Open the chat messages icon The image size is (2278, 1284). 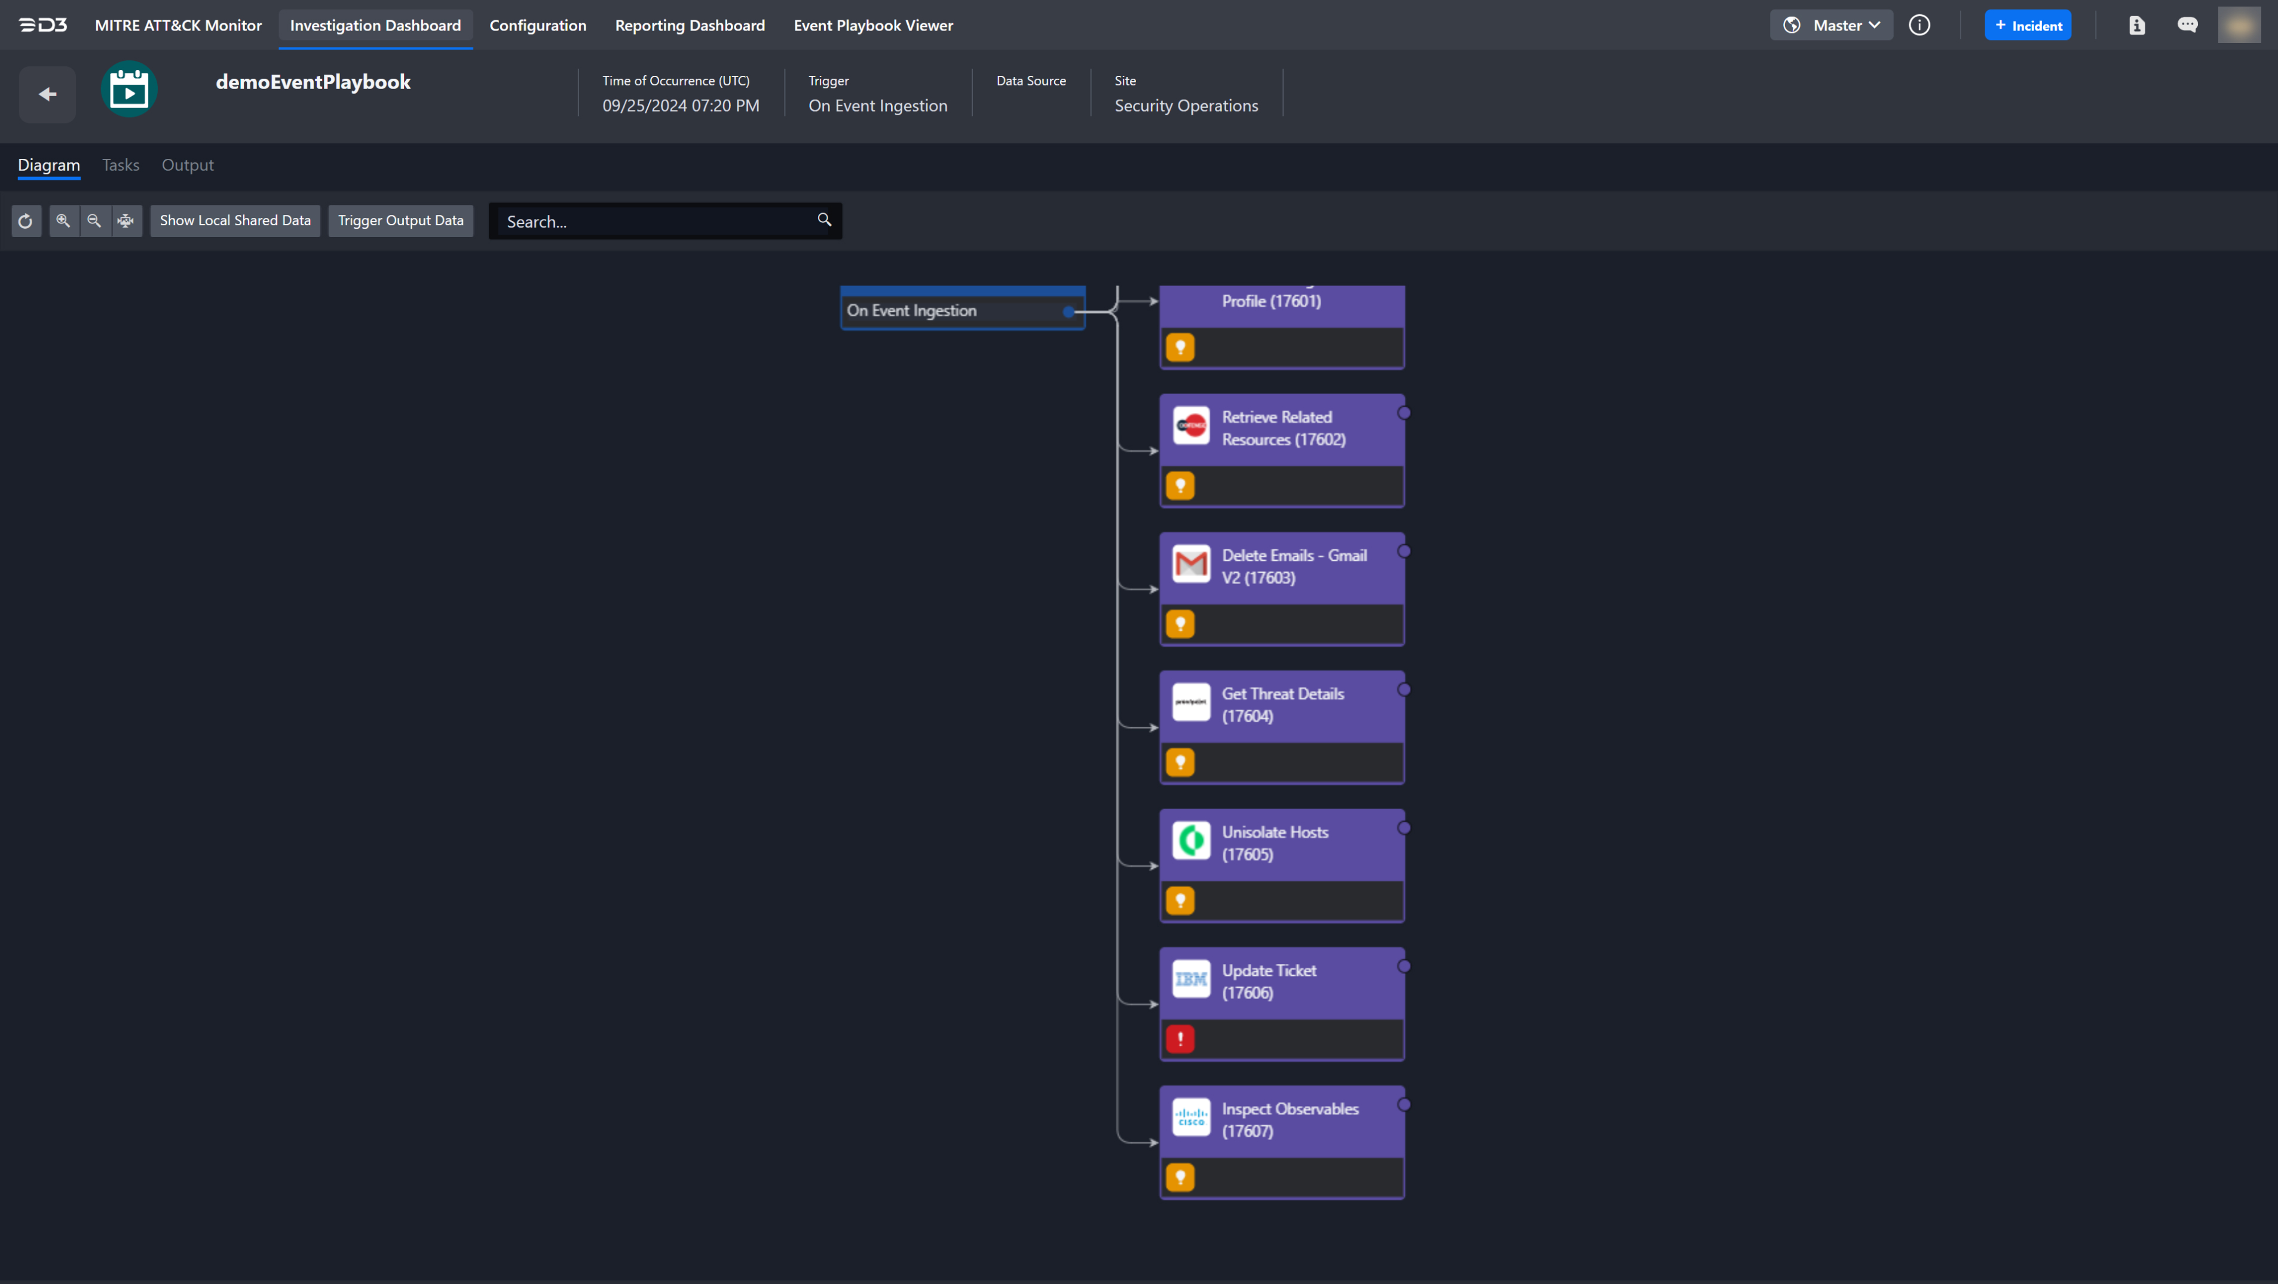pyautogui.click(x=2187, y=26)
